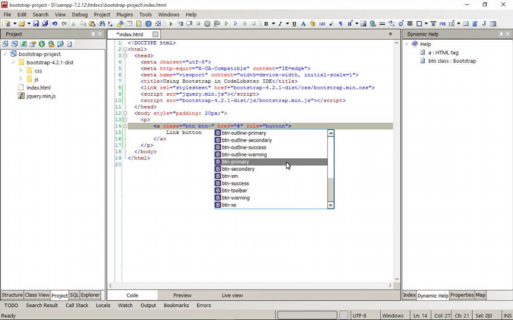Select btn-warning suggestion
513x320 pixels.
point(271,198)
